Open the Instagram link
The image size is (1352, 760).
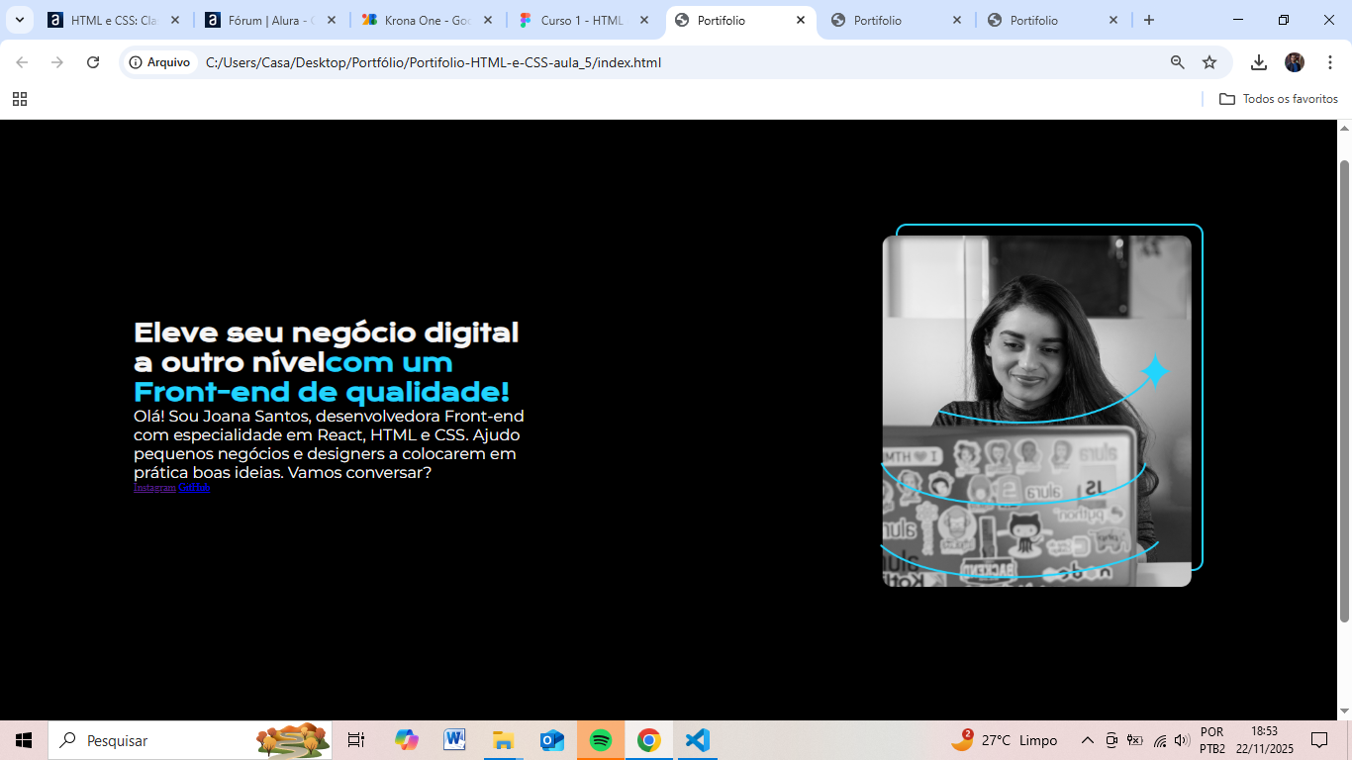click(x=154, y=487)
